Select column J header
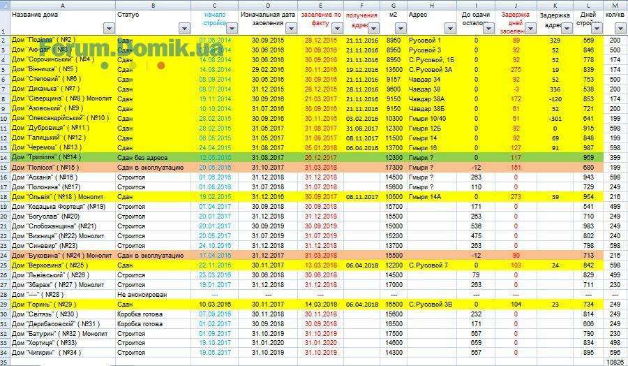This screenshot has height=366, width=628. coord(516,5)
